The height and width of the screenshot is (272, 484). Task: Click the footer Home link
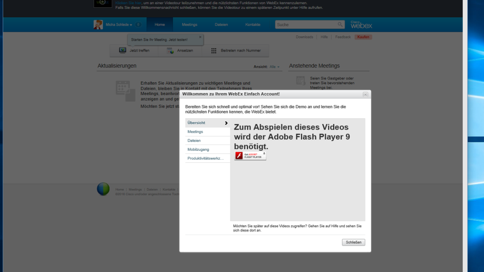pos(120,190)
